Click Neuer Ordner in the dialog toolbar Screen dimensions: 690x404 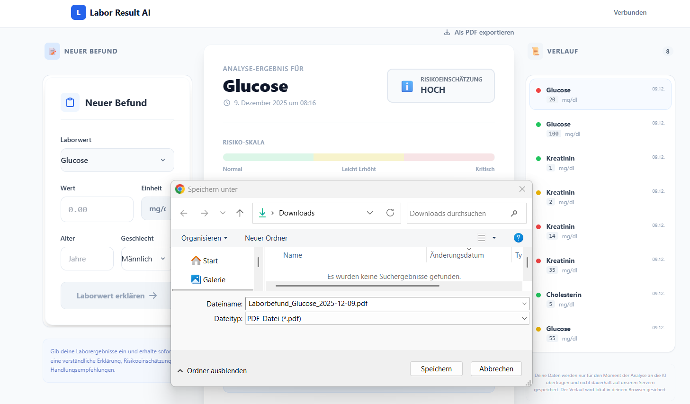[266, 238]
